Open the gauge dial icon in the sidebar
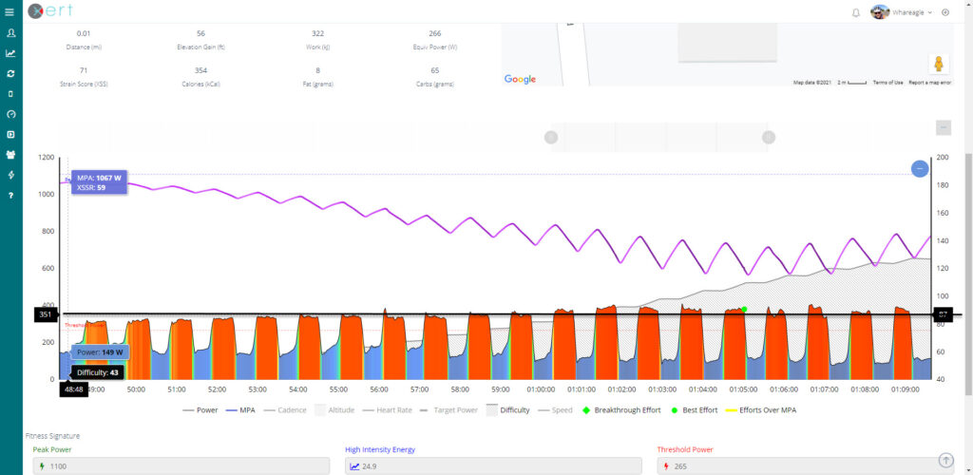The height and width of the screenshot is (475, 973). tap(10, 114)
